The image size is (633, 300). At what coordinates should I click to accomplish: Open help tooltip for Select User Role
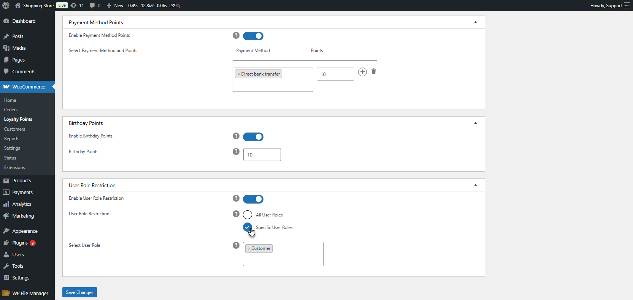(x=236, y=245)
